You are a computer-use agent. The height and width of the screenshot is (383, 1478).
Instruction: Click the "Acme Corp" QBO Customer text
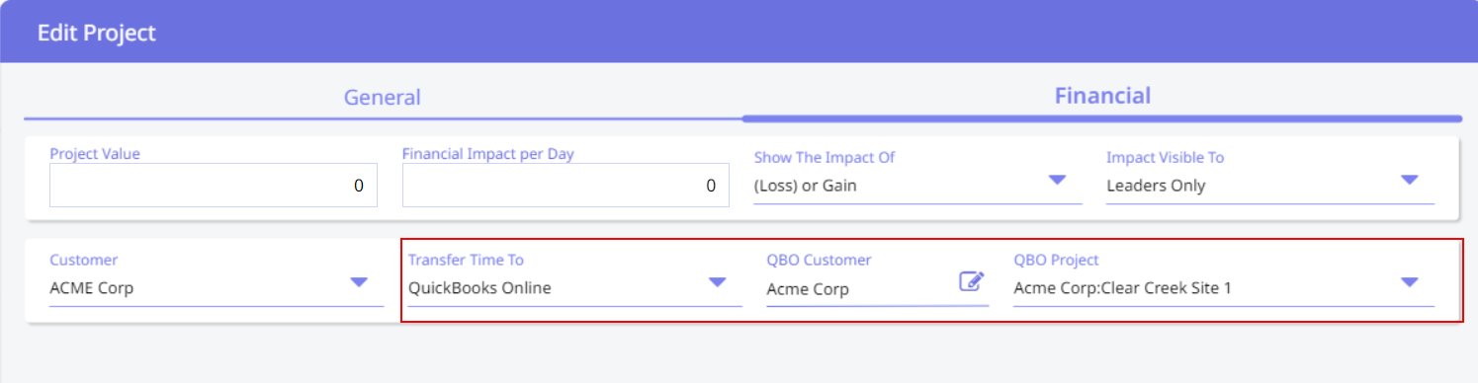tap(808, 289)
